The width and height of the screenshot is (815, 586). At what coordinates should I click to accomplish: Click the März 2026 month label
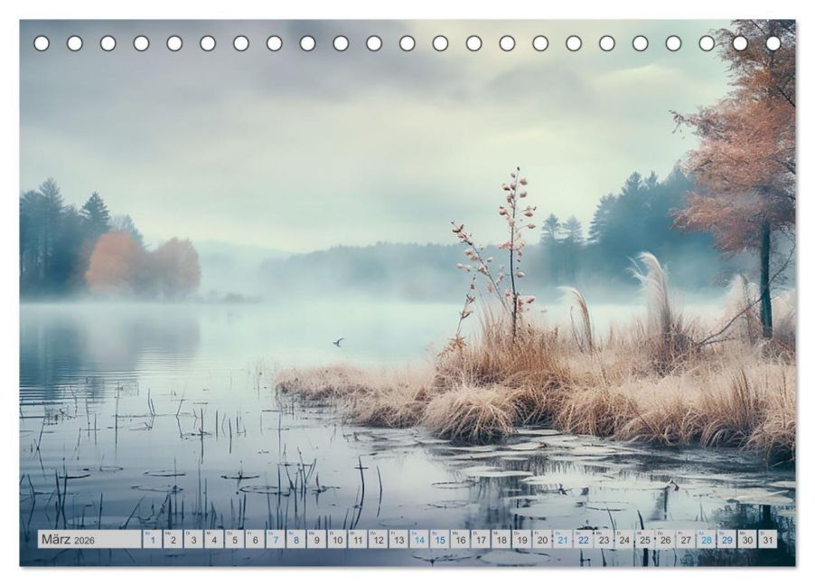click(68, 540)
